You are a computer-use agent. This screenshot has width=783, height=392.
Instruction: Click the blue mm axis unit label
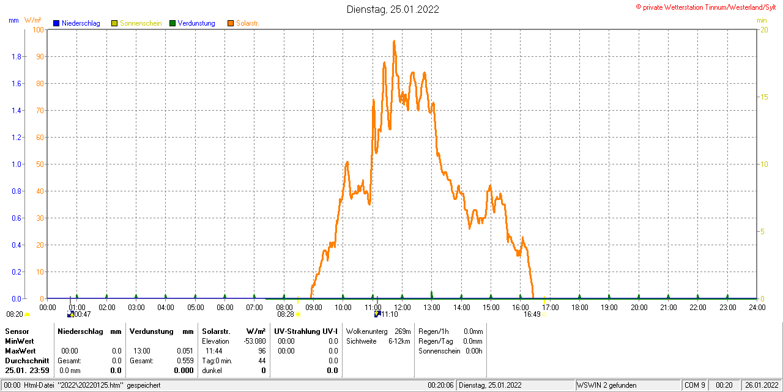coord(13,20)
